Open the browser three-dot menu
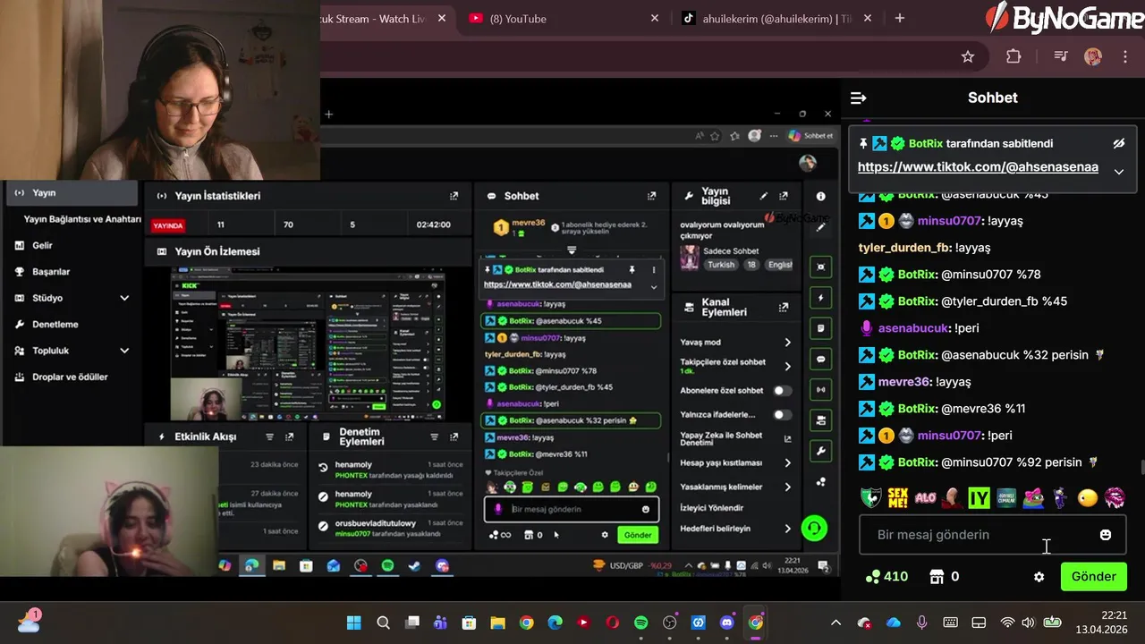The width and height of the screenshot is (1145, 644). [x=1125, y=57]
